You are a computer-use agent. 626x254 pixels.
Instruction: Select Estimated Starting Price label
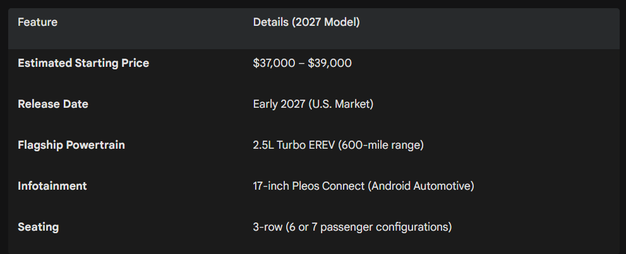(x=83, y=63)
